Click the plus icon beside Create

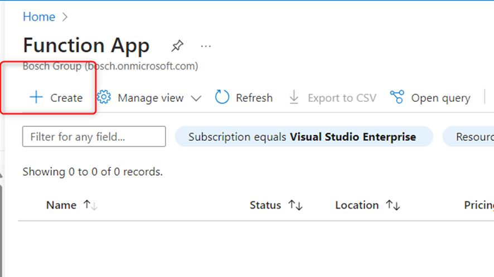pyautogui.click(x=36, y=98)
